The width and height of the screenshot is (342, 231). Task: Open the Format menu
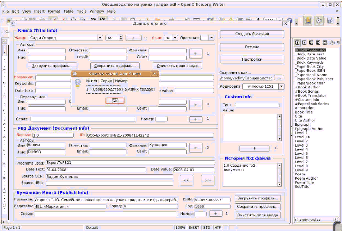54,11
